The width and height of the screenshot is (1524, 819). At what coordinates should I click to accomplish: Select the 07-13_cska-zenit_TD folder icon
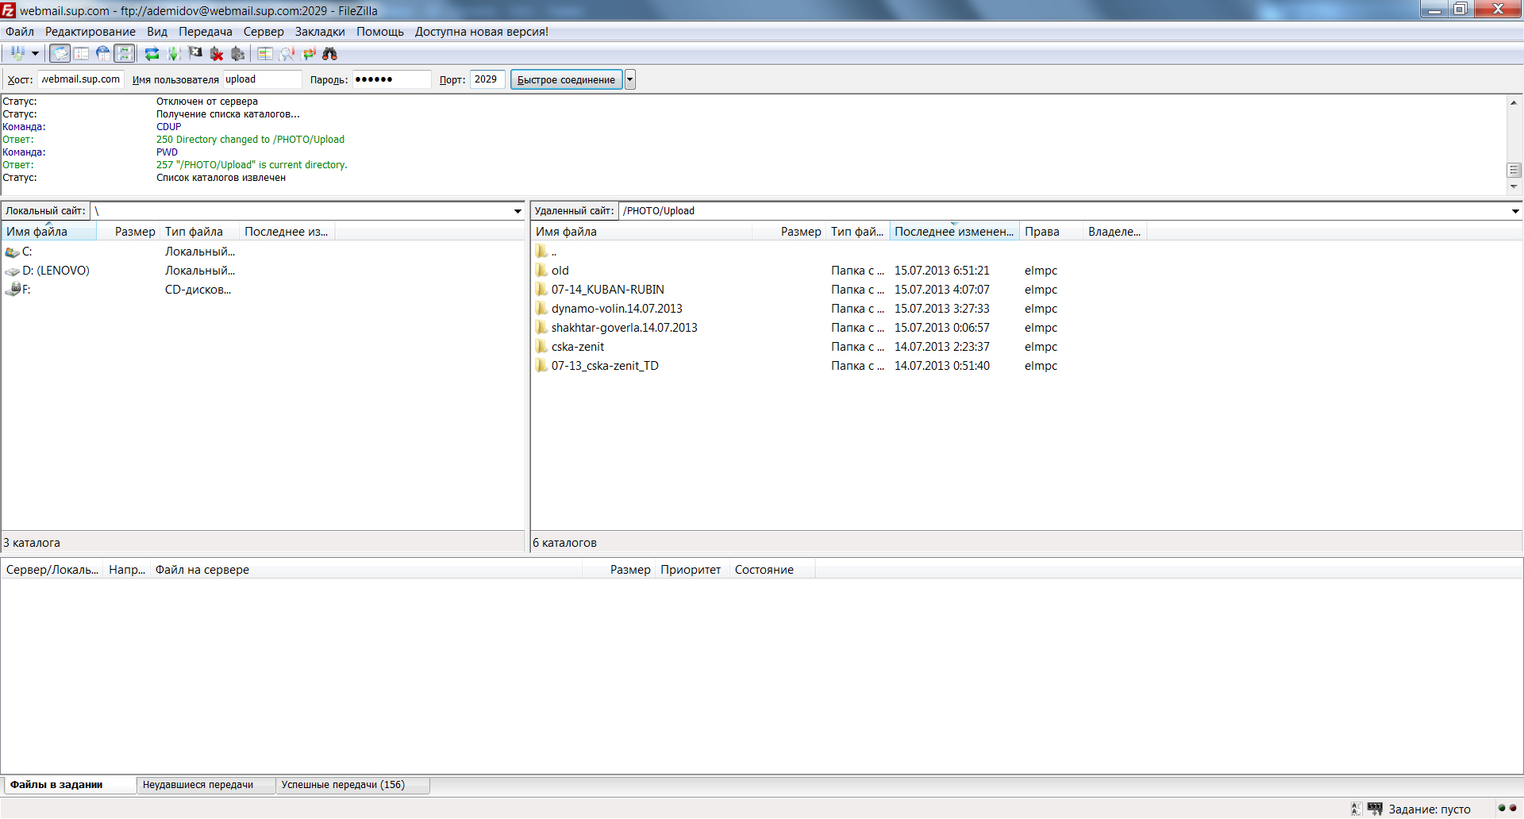(541, 366)
